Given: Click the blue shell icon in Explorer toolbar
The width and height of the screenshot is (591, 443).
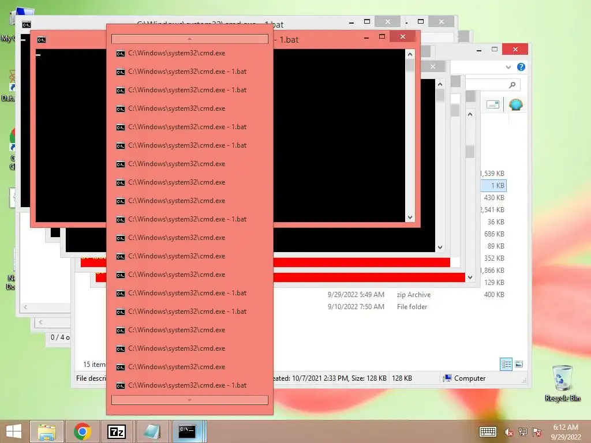Looking at the screenshot, I should (x=515, y=104).
